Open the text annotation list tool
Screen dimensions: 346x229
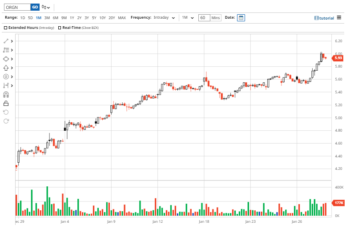6,50
